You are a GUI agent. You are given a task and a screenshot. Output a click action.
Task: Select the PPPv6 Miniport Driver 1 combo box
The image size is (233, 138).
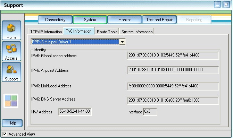pos(78,42)
